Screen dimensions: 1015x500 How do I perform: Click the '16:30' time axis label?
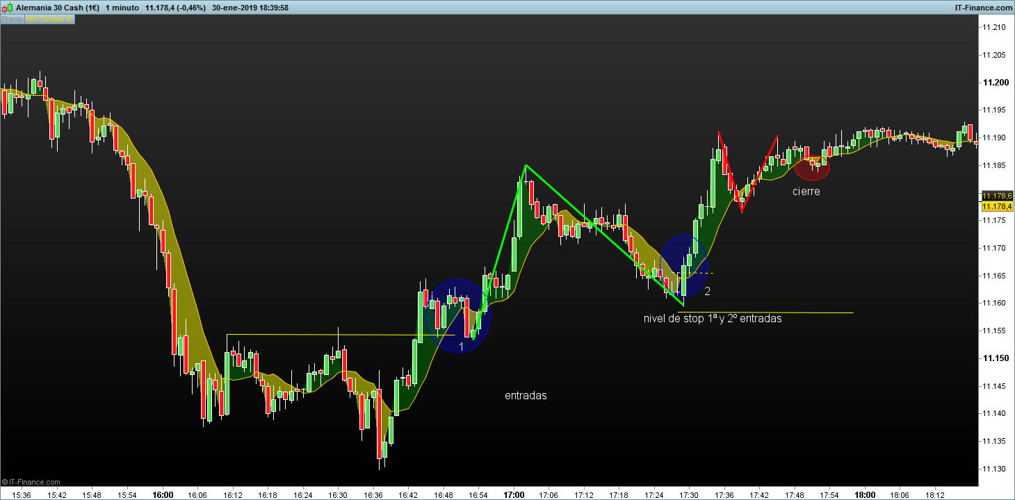click(338, 495)
